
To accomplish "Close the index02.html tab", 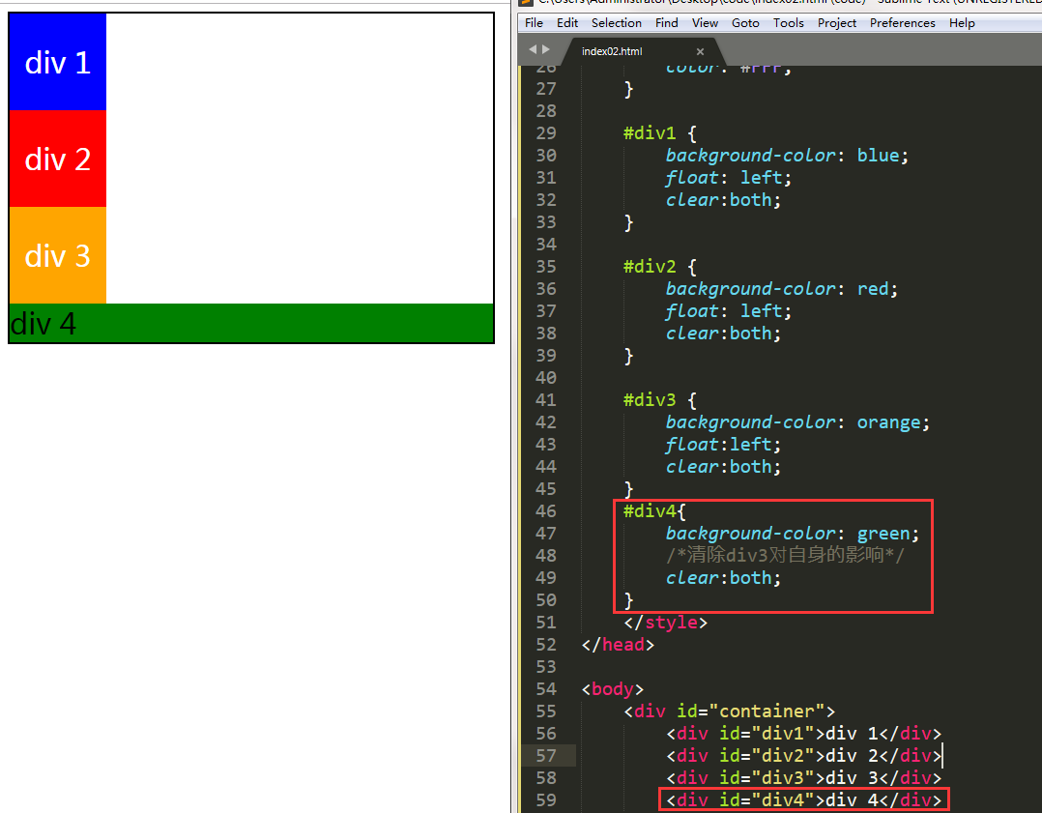I will pyautogui.click(x=700, y=51).
